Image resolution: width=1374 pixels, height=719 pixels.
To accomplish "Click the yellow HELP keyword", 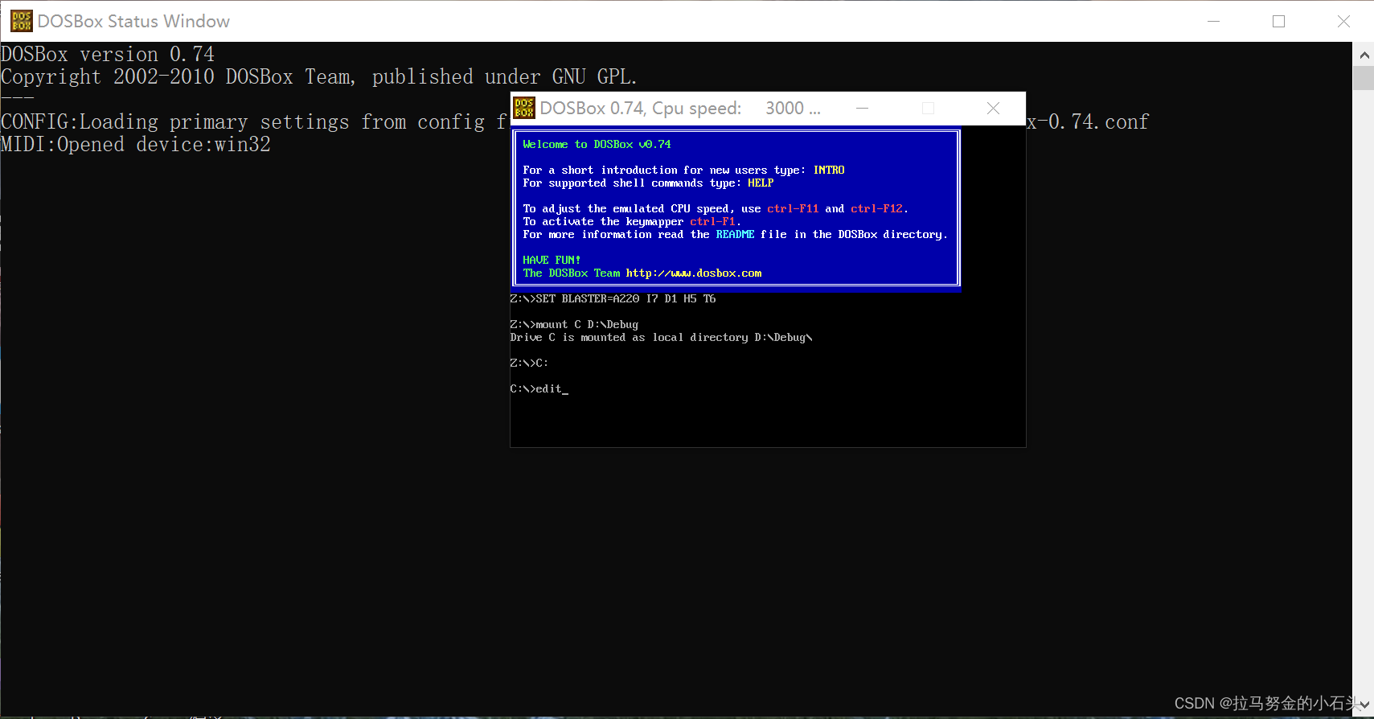I will tap(761, 183).
